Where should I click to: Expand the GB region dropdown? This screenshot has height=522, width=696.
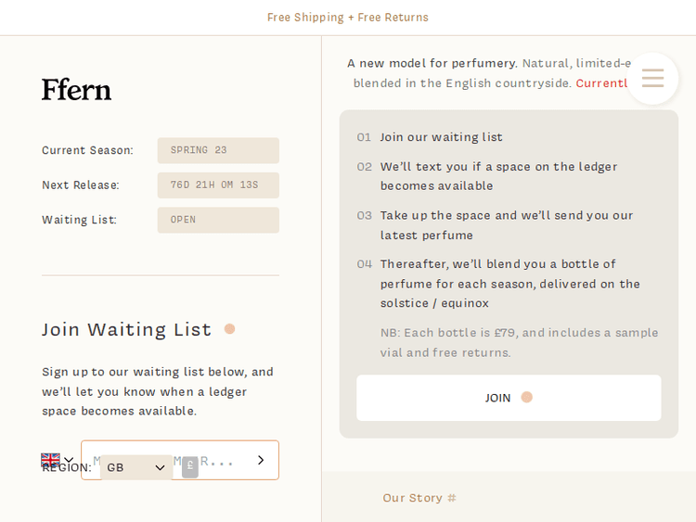coord(135,467)
